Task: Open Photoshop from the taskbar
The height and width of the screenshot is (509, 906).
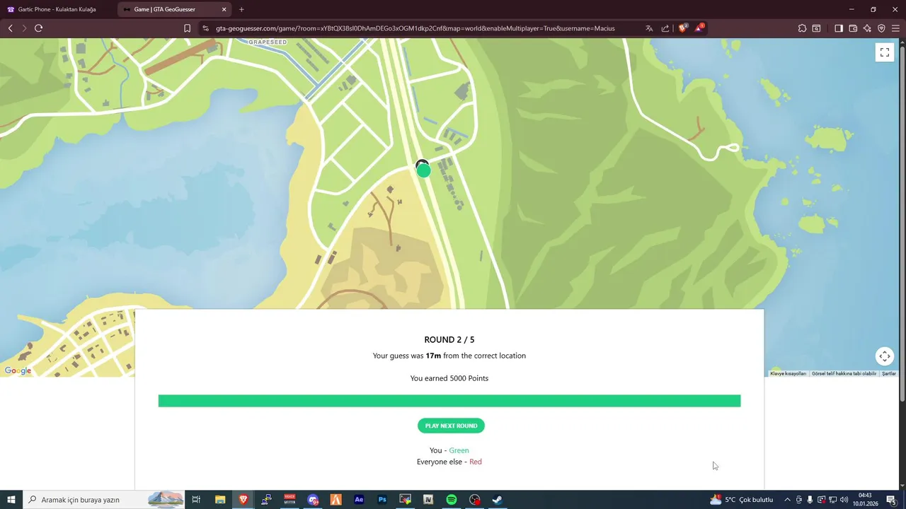Action: [382, 500]
